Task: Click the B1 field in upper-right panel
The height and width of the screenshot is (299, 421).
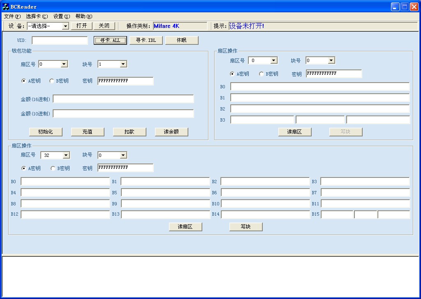Action: click(x=320, y=98)
